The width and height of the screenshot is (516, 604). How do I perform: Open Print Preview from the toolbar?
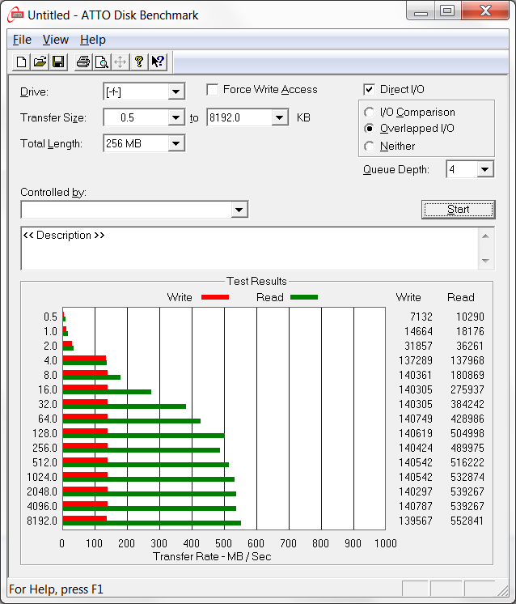pos(101,62)
